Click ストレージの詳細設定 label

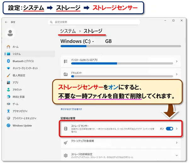82,154
